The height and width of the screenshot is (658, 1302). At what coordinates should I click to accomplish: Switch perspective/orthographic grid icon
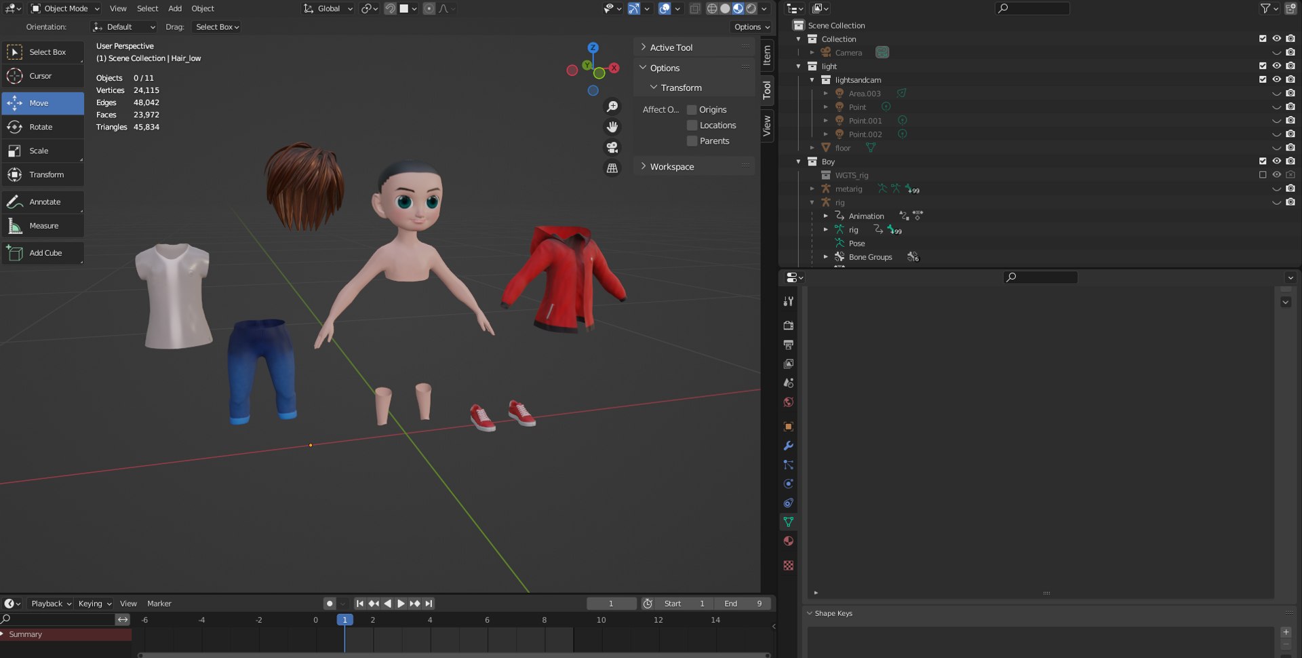point(612,168)
